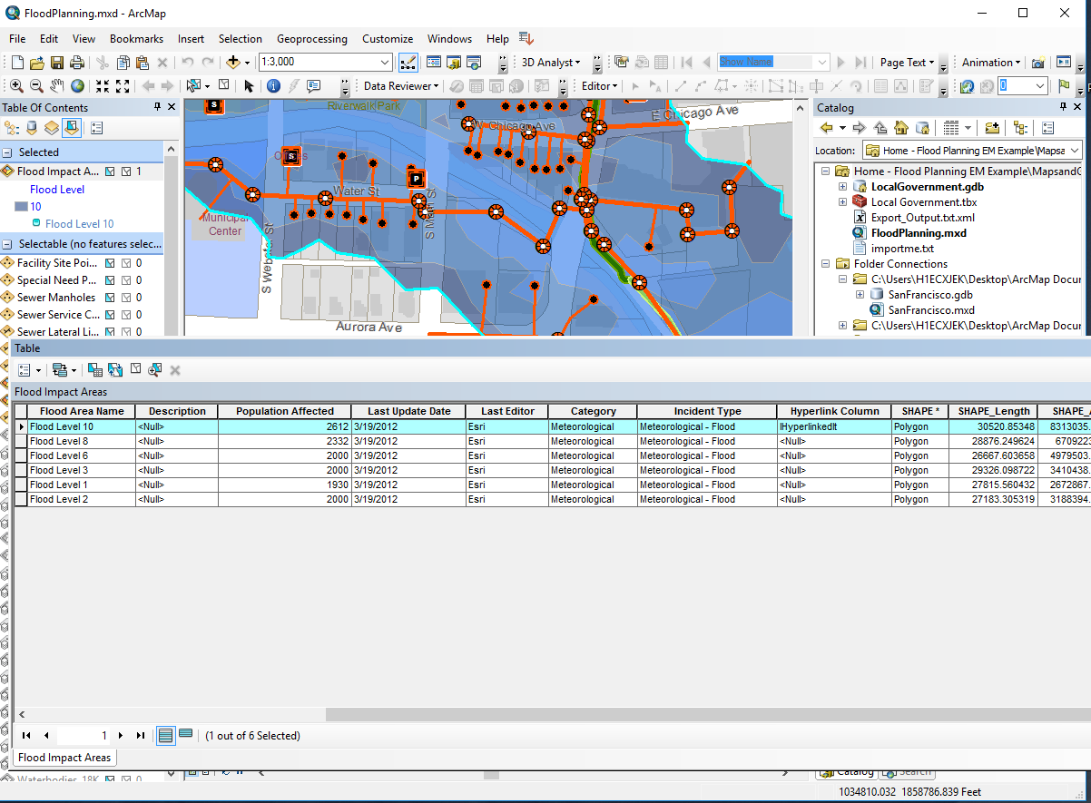Viewport: 1091px width, 803px height.
Task: Toggle selectable for Facility Site Points layer
Action: pyautogui.click(x=110, y=263)
